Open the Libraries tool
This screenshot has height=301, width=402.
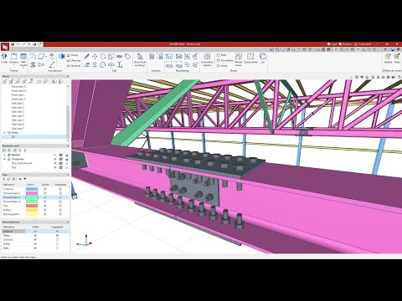click(x=13, y=59)
